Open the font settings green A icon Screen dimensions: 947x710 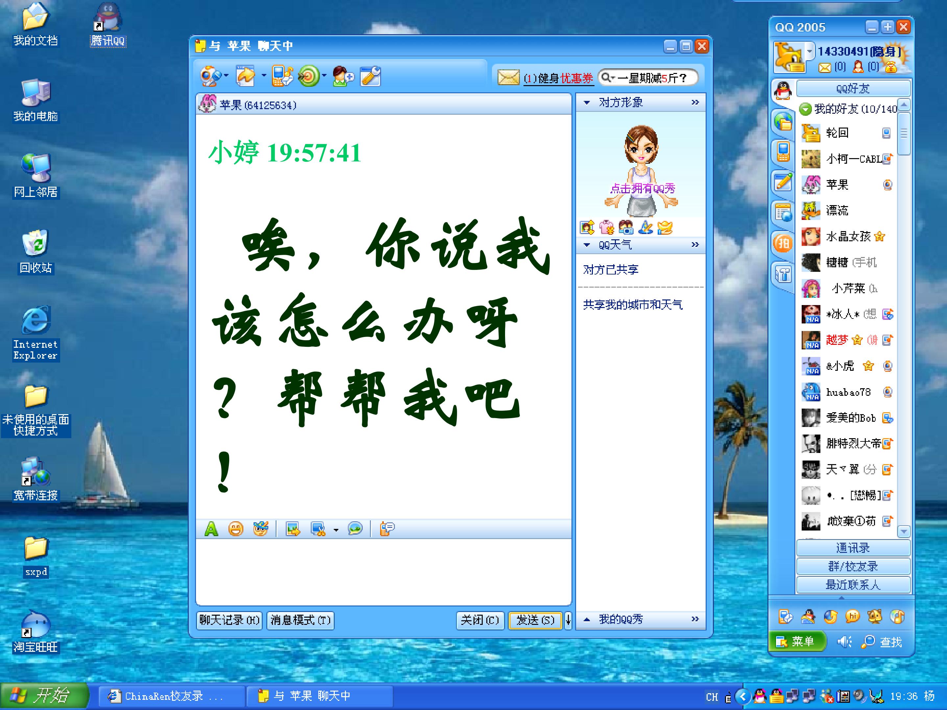(x=211, y=529)
